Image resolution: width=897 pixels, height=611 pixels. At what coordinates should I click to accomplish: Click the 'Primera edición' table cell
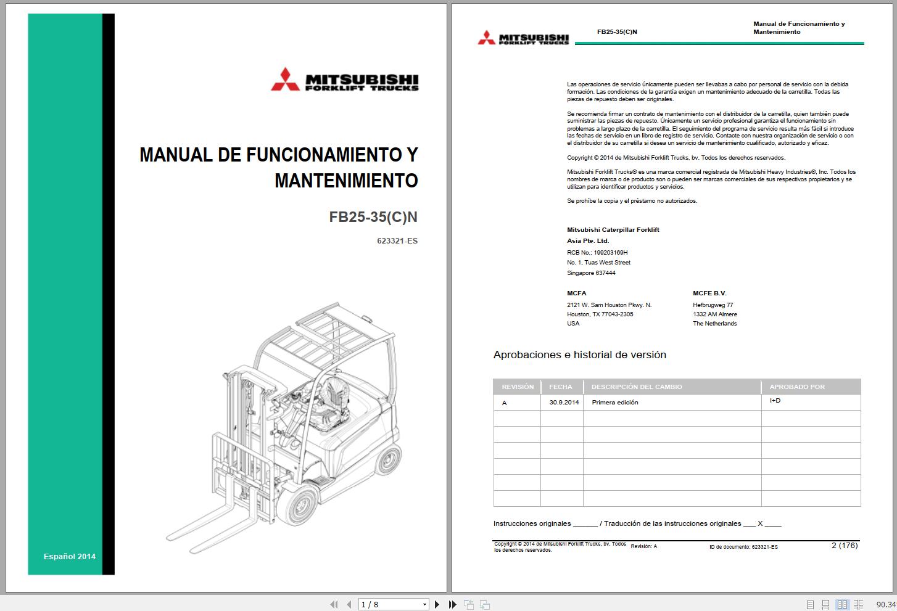coord(615,402)
